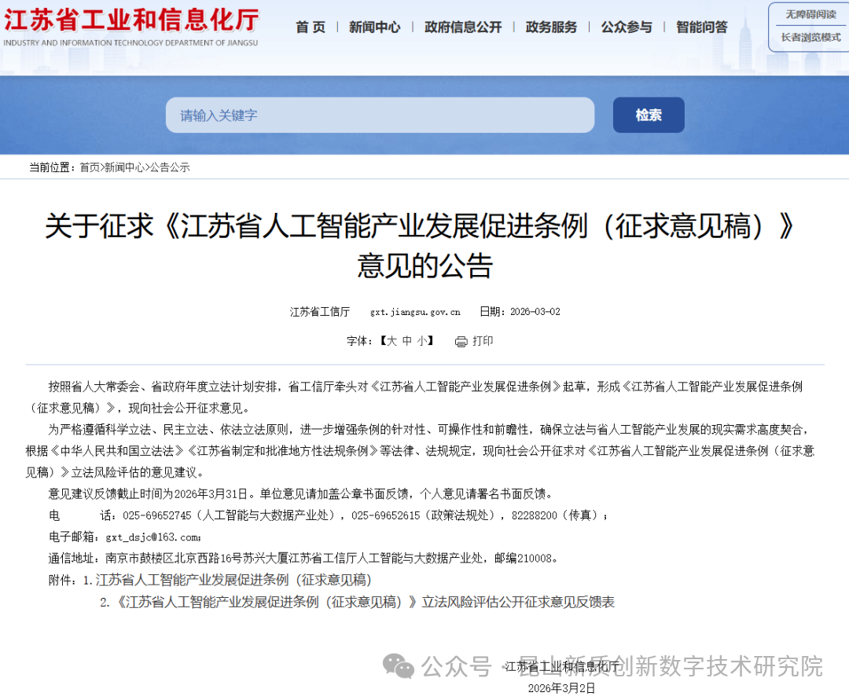The image size is (849, 700).
Task: Switch font size to 中
Action: (x=407, y=341)
